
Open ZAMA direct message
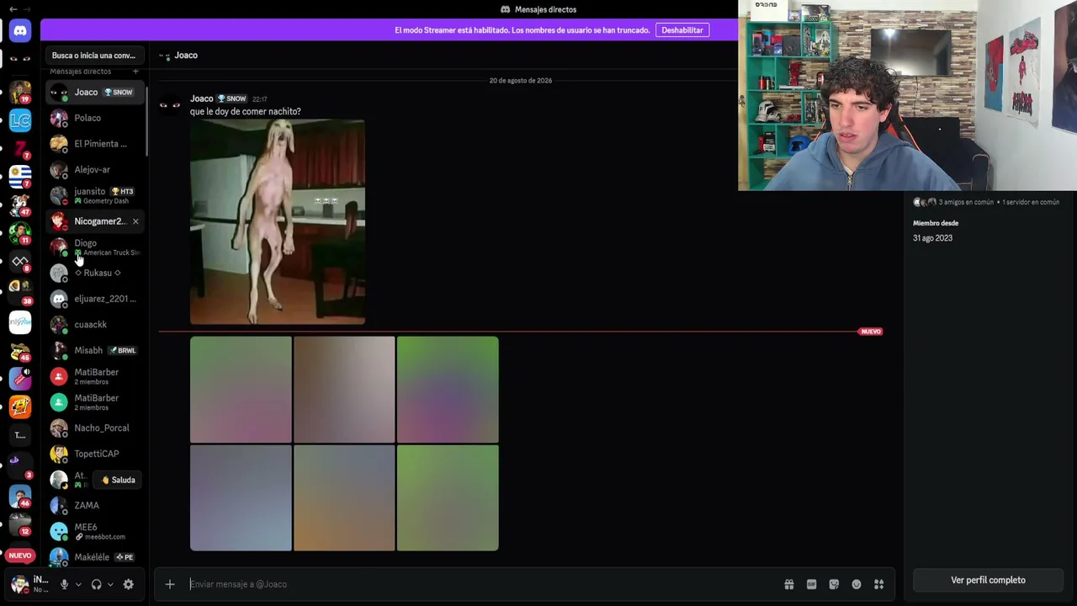(x=95, y=505)
